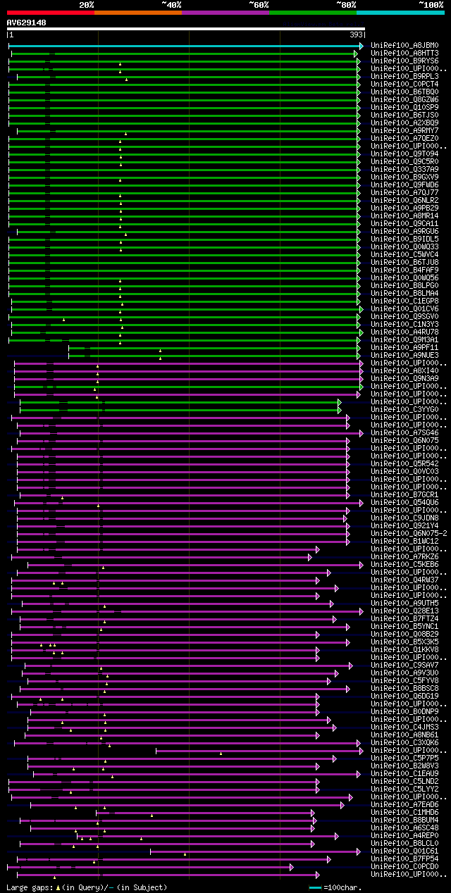Click the white query sequence ruler bar

click(186, 29)
